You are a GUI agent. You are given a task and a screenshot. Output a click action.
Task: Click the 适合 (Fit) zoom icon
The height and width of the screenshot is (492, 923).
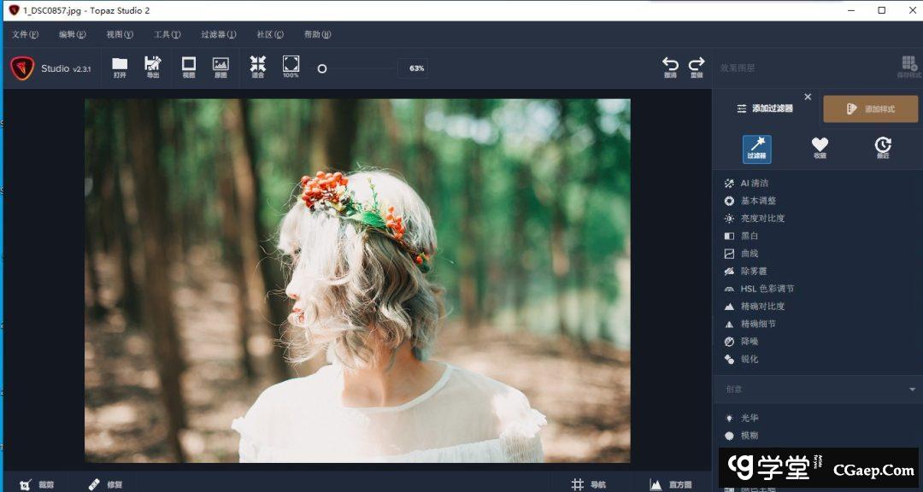(x=257, y=65)
